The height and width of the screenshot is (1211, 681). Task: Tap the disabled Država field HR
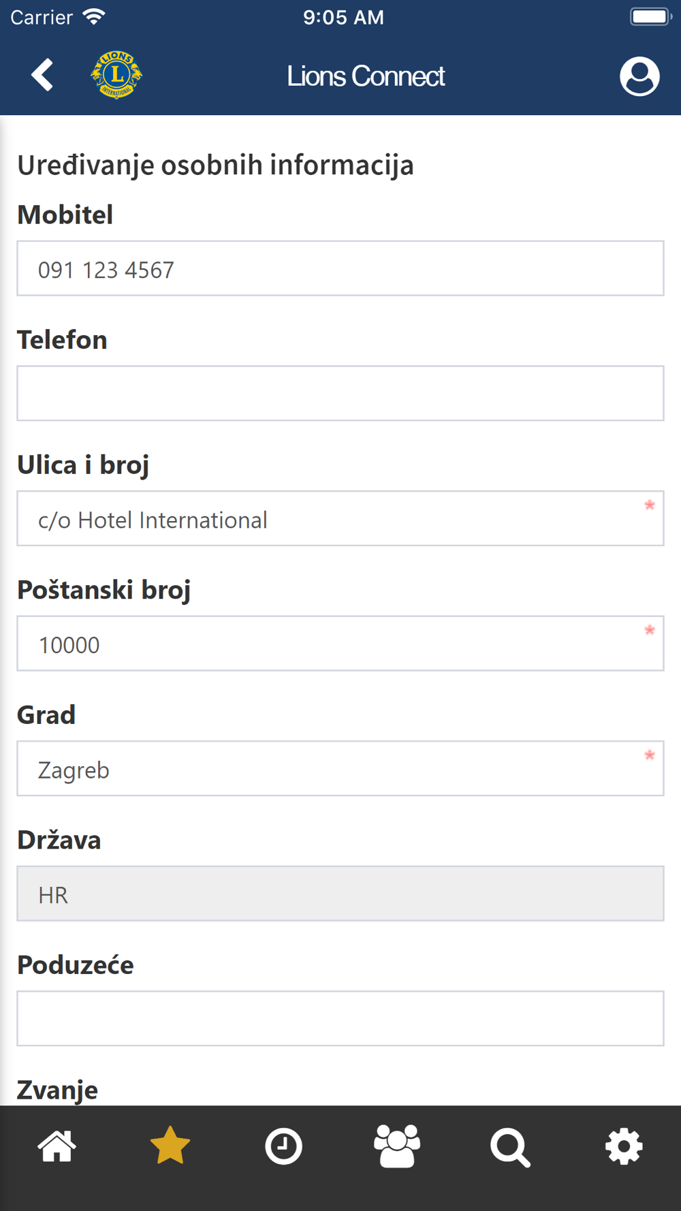click(x=340, y=894)
